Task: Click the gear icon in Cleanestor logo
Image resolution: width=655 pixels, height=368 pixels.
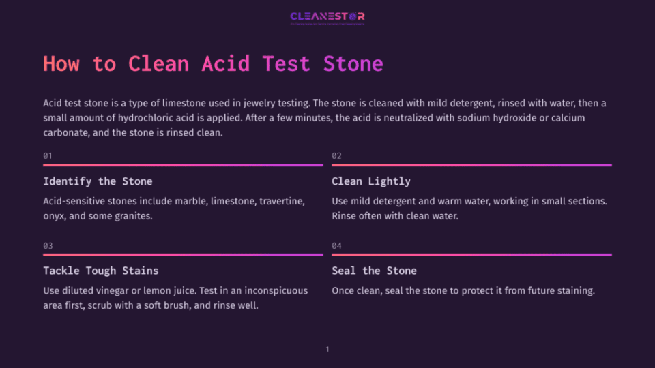Action: tap(352, 16)
